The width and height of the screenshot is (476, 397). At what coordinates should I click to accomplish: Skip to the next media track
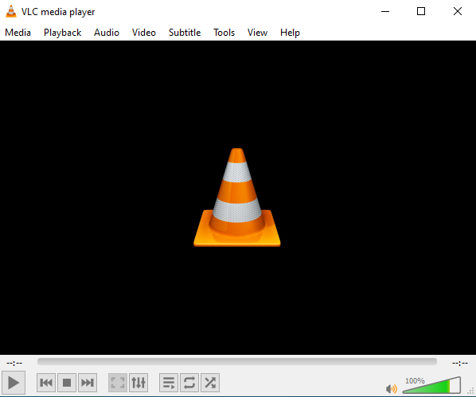point(88,383)
